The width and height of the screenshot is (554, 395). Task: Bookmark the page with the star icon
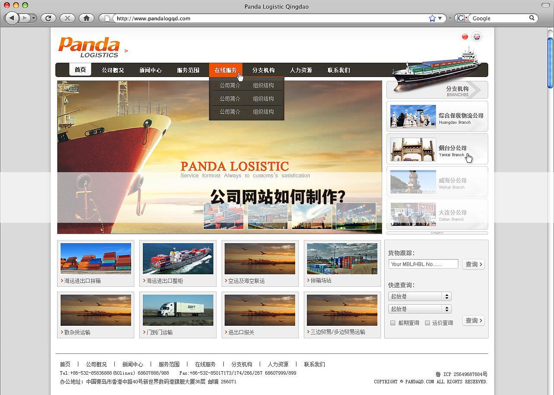coord(432,18)
